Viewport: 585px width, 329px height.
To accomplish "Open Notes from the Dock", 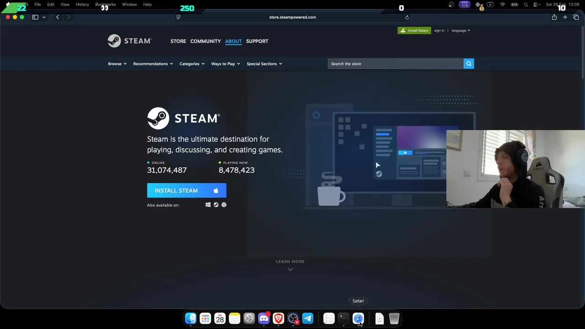I will [234, 318].
